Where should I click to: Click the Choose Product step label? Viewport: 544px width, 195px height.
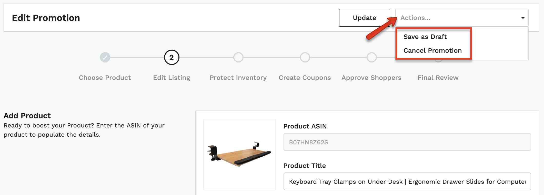tap(105, 78)
